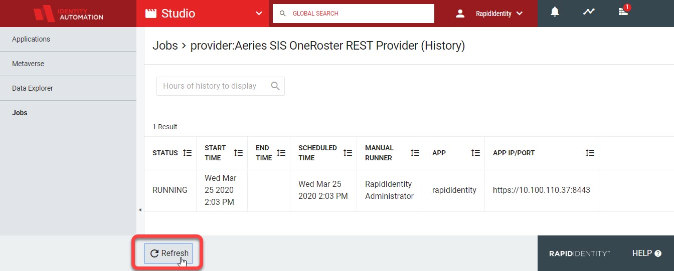674x271 pixels.
Task: Sort by the APP IP/PORT column
Action: pyautogui.click(x=590, y=153)
